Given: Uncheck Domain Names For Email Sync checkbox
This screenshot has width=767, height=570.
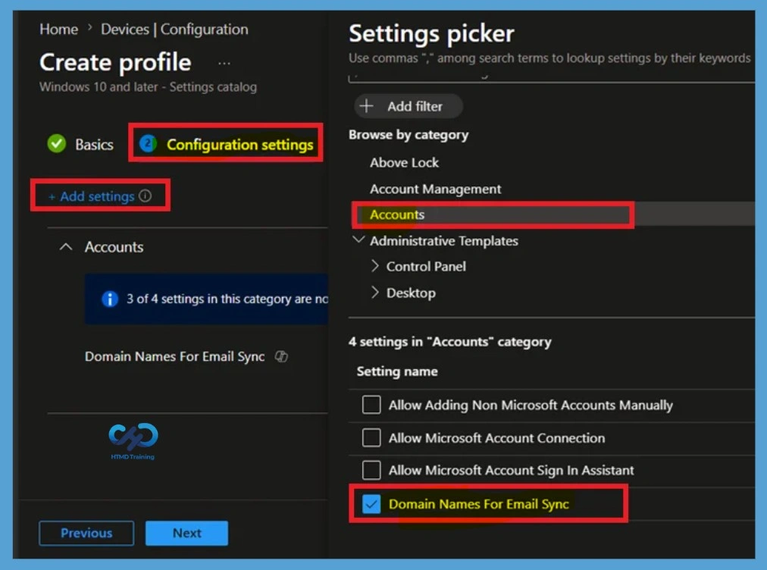Looking at the screenshot, I should 371,503.
